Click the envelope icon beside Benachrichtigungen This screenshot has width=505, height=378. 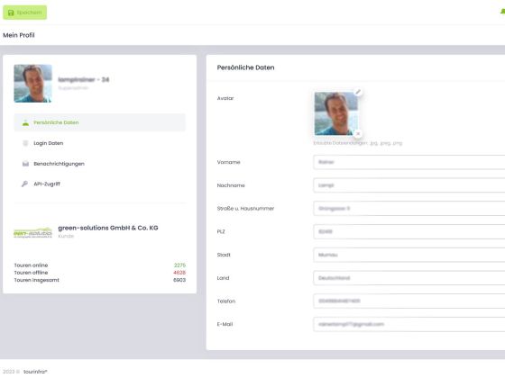point(25,164)
